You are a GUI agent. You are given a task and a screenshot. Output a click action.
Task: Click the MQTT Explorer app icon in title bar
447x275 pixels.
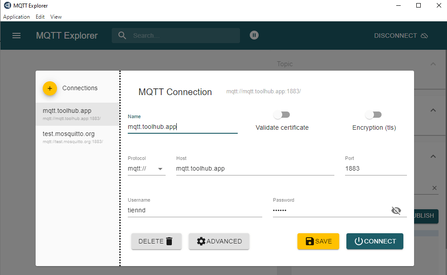pyautogui.click(x=8, y=5)
